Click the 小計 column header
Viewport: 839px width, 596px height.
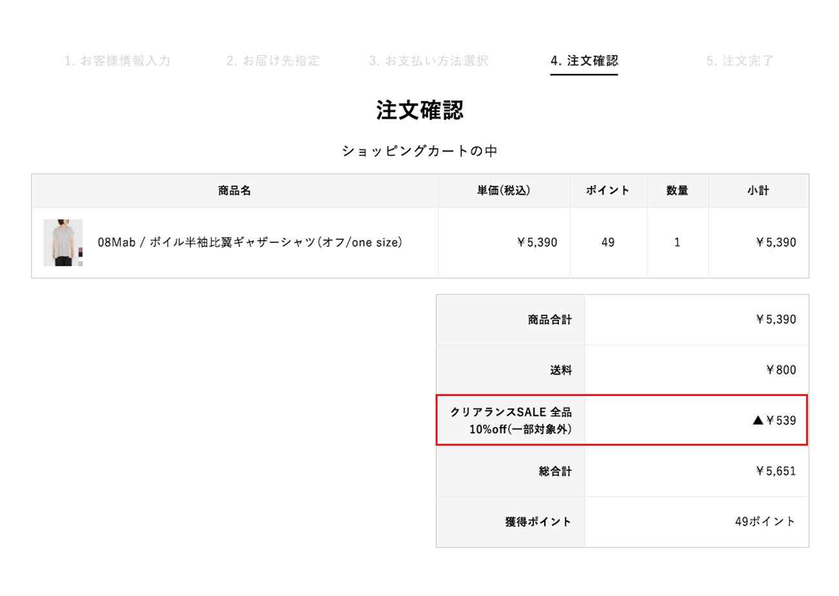758,191
